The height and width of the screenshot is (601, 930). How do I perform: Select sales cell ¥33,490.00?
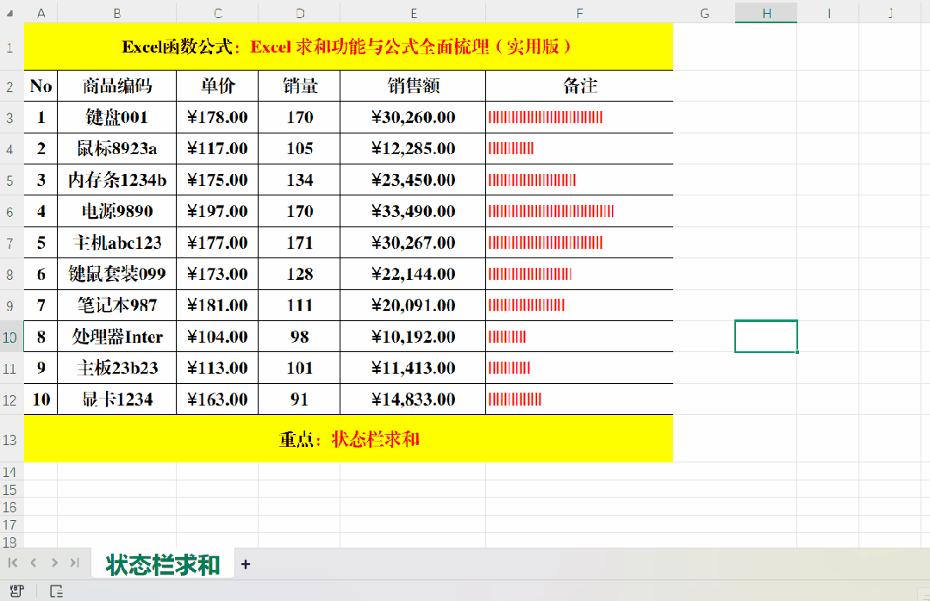[x=414, y=211]
